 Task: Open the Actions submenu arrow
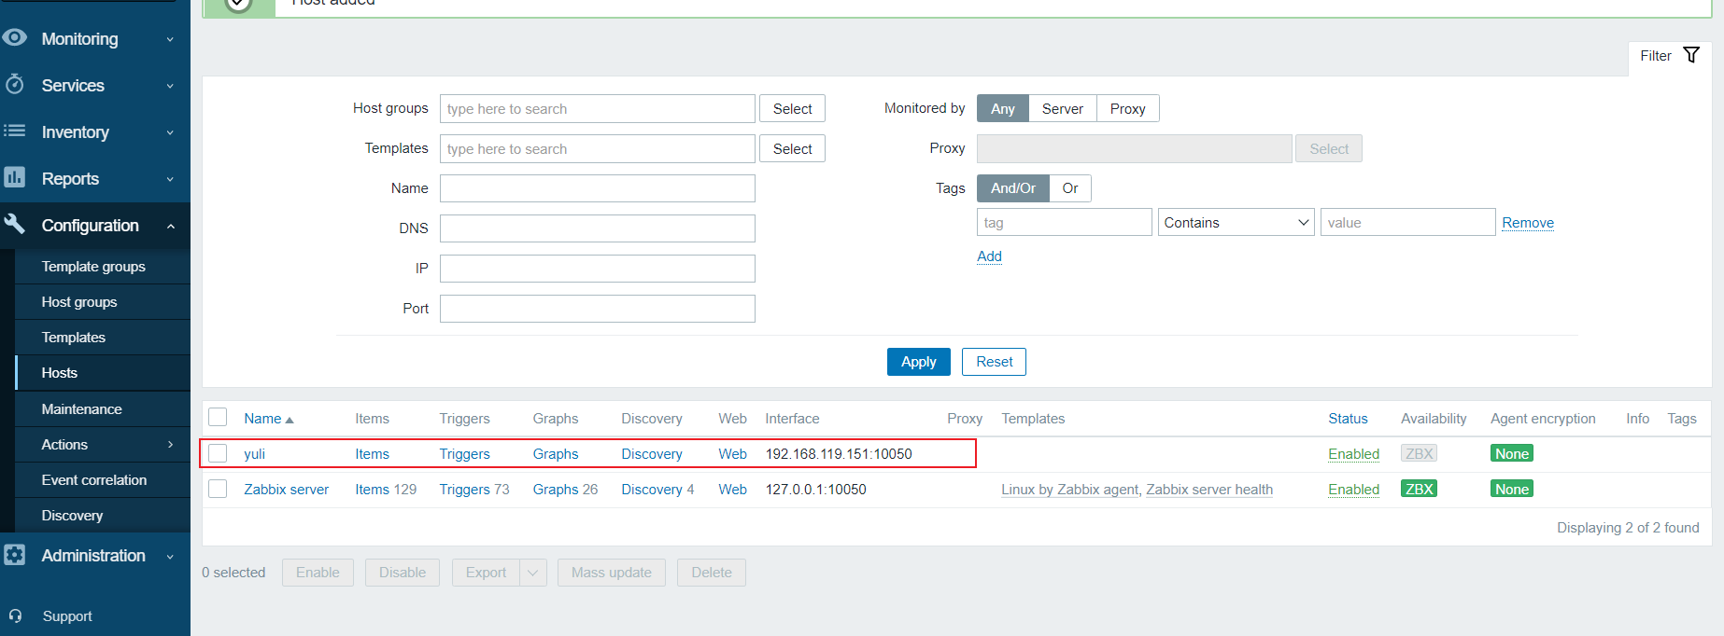pos(170,445)
